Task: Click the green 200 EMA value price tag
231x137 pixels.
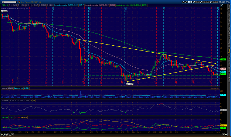Action: 223,59
